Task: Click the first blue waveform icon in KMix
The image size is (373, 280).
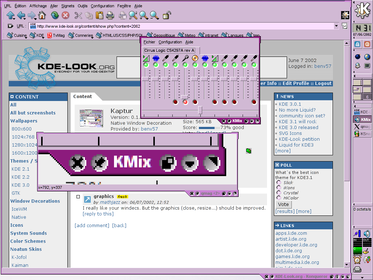Action: click(156, 58)
